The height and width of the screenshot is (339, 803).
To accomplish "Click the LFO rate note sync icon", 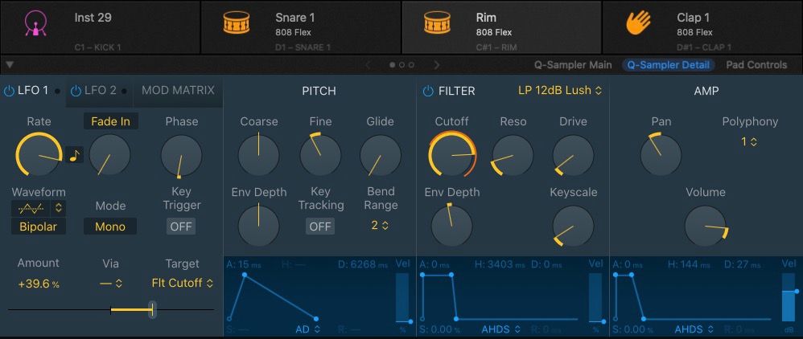I will 75,154.
